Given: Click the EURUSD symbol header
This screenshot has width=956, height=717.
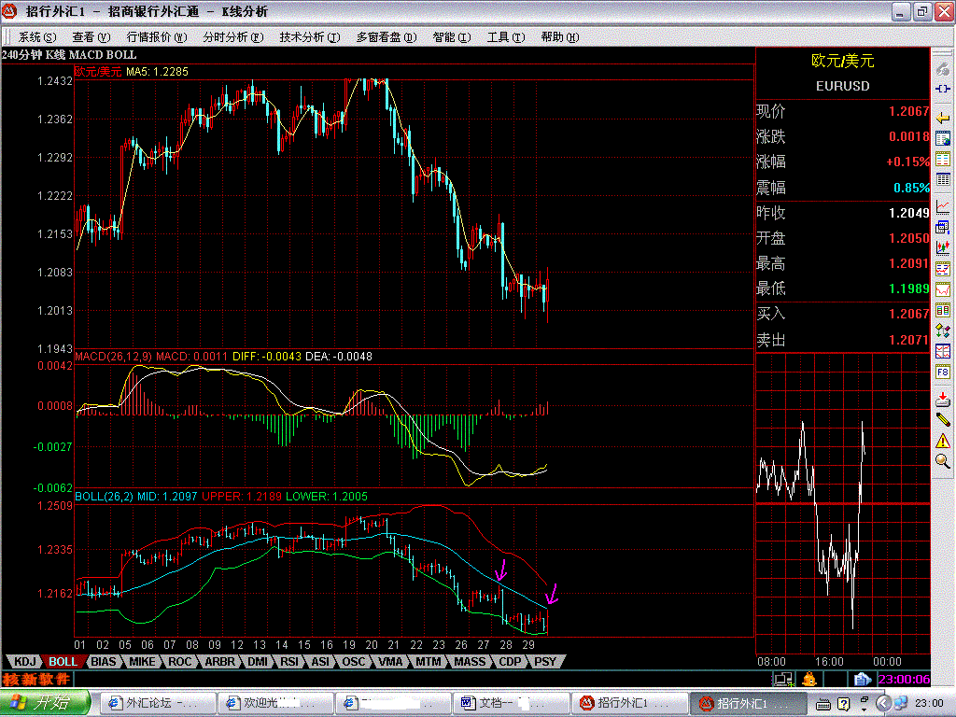Looking at the screenshot, I should [x=842, y=86].
